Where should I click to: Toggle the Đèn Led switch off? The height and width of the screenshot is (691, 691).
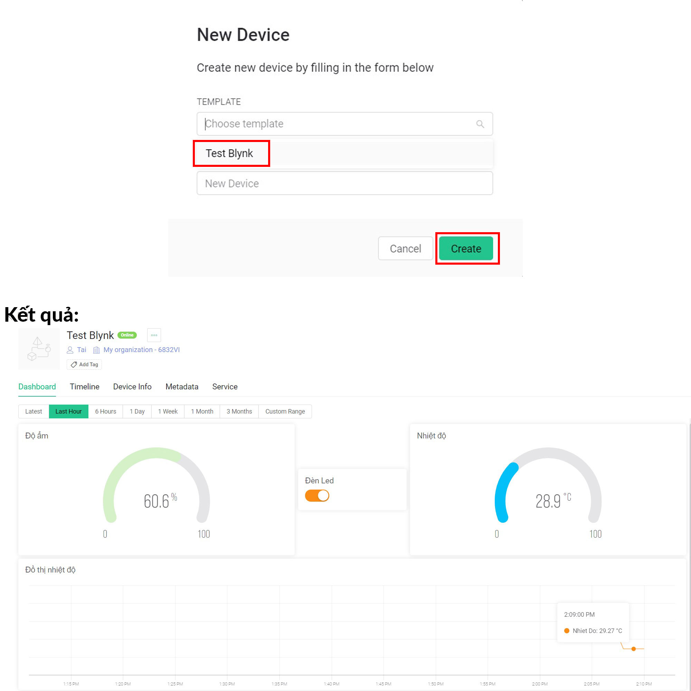317,496
